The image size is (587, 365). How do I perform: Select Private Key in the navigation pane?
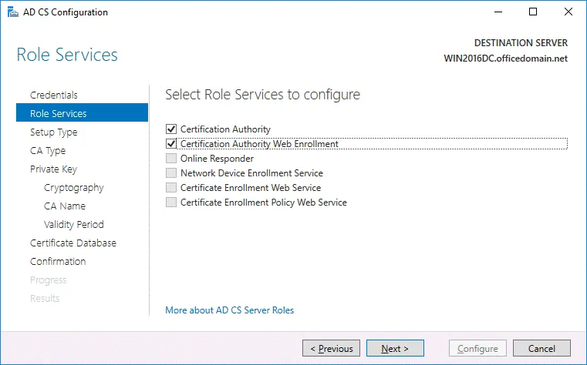[53, 169]
